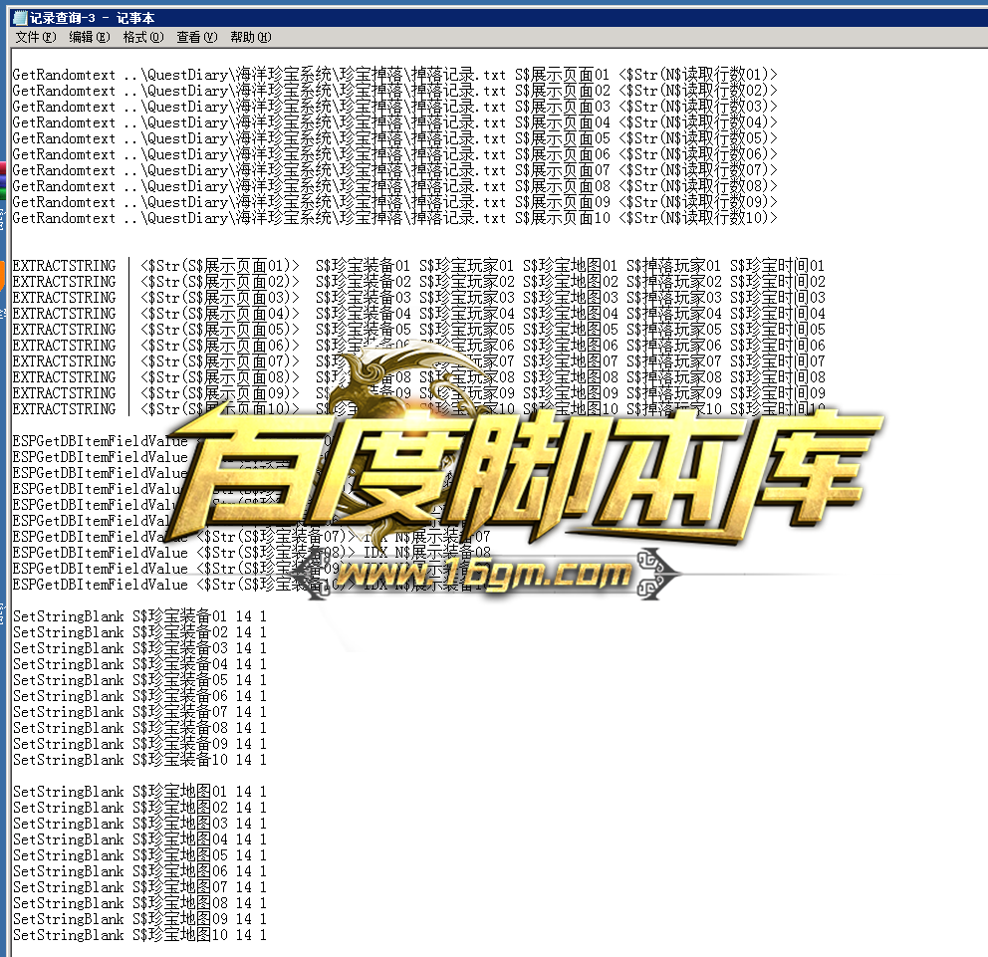Click the EXTRACTSTRING line with S$珍宝装备01
The image size is (988, 957).
419,266
